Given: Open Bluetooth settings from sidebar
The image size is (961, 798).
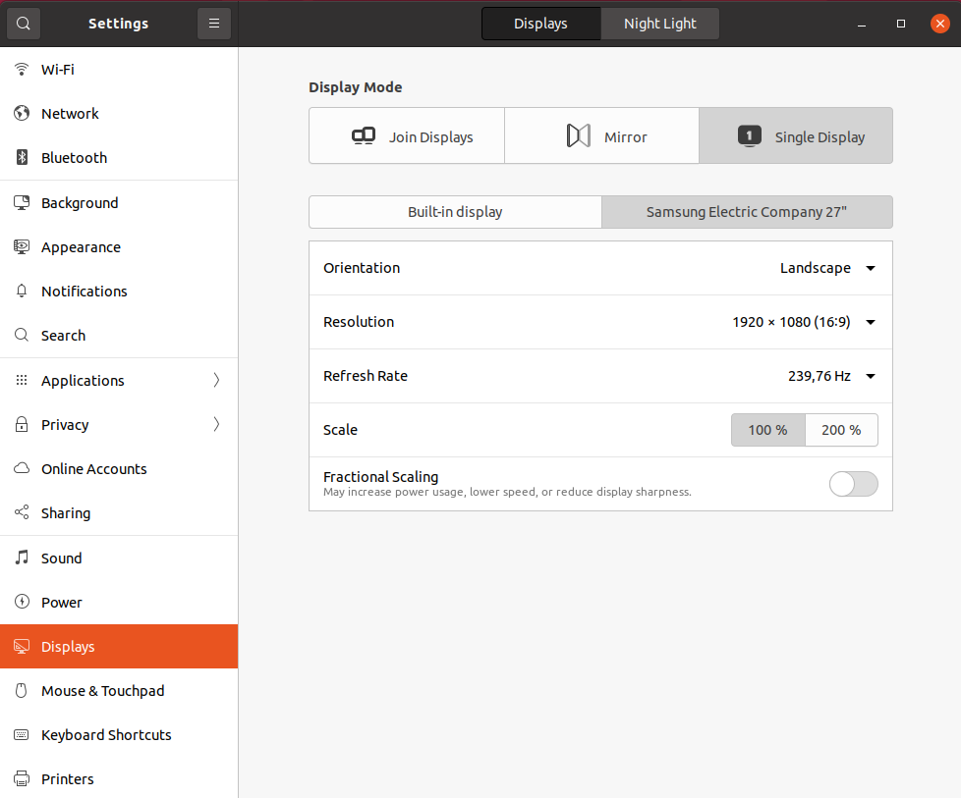Looking at the screenshot, I should coord(20,157).
